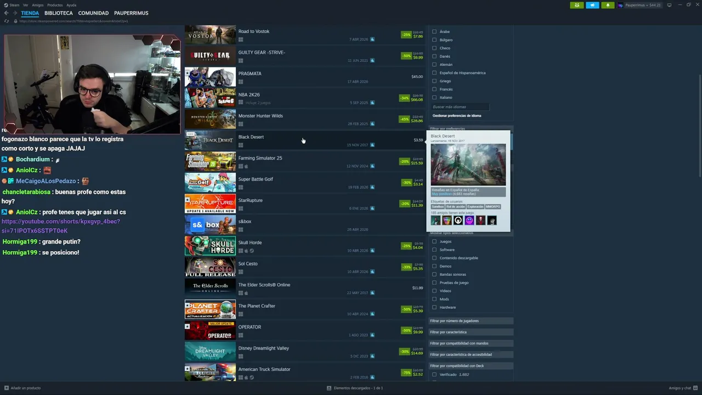Click the Steam Deck icon beside NBA 2K26 date
Viewport: 702px width, 395px height.
tap(372, 103)
